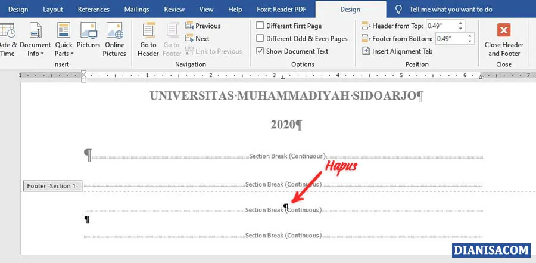Click the bold paragraph mark below the footer break
The width and height of the screenshot is (536, 263).
pyautogui.click(x=87, y=219)
